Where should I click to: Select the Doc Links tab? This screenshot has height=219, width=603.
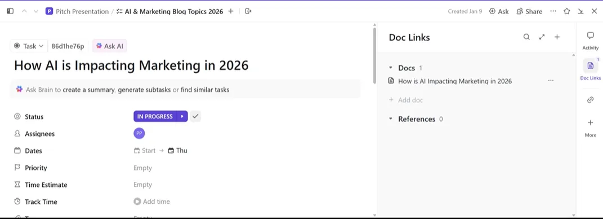[590, 70]
